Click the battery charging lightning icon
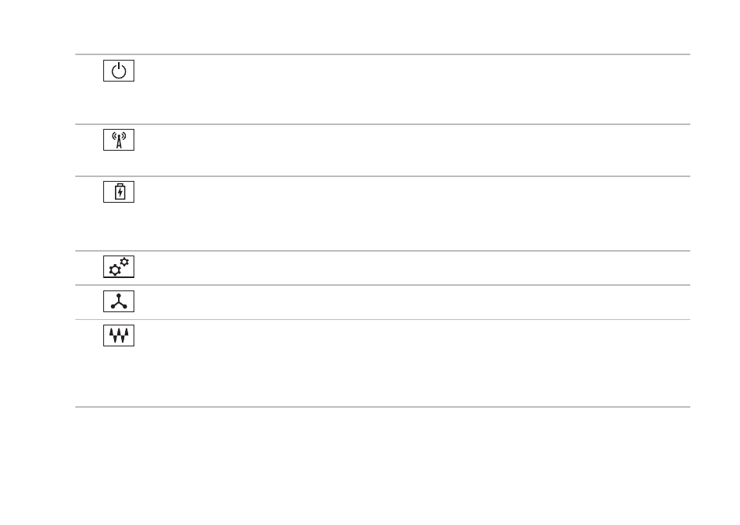 click(119, 192)
